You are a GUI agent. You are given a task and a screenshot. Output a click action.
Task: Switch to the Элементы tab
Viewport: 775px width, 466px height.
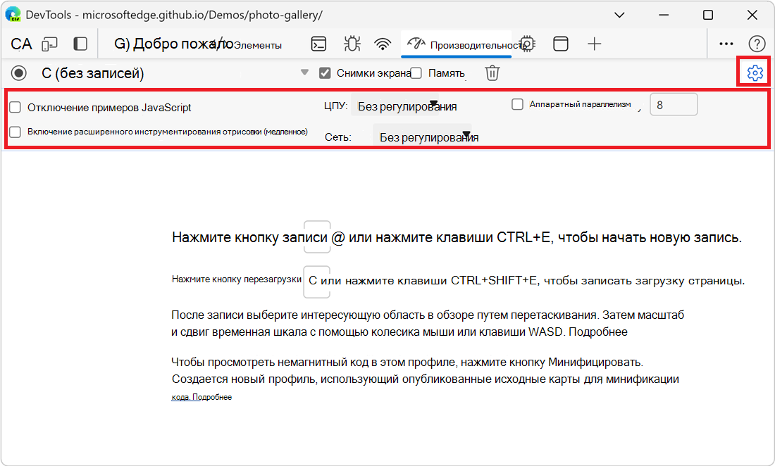click(261, 44)
